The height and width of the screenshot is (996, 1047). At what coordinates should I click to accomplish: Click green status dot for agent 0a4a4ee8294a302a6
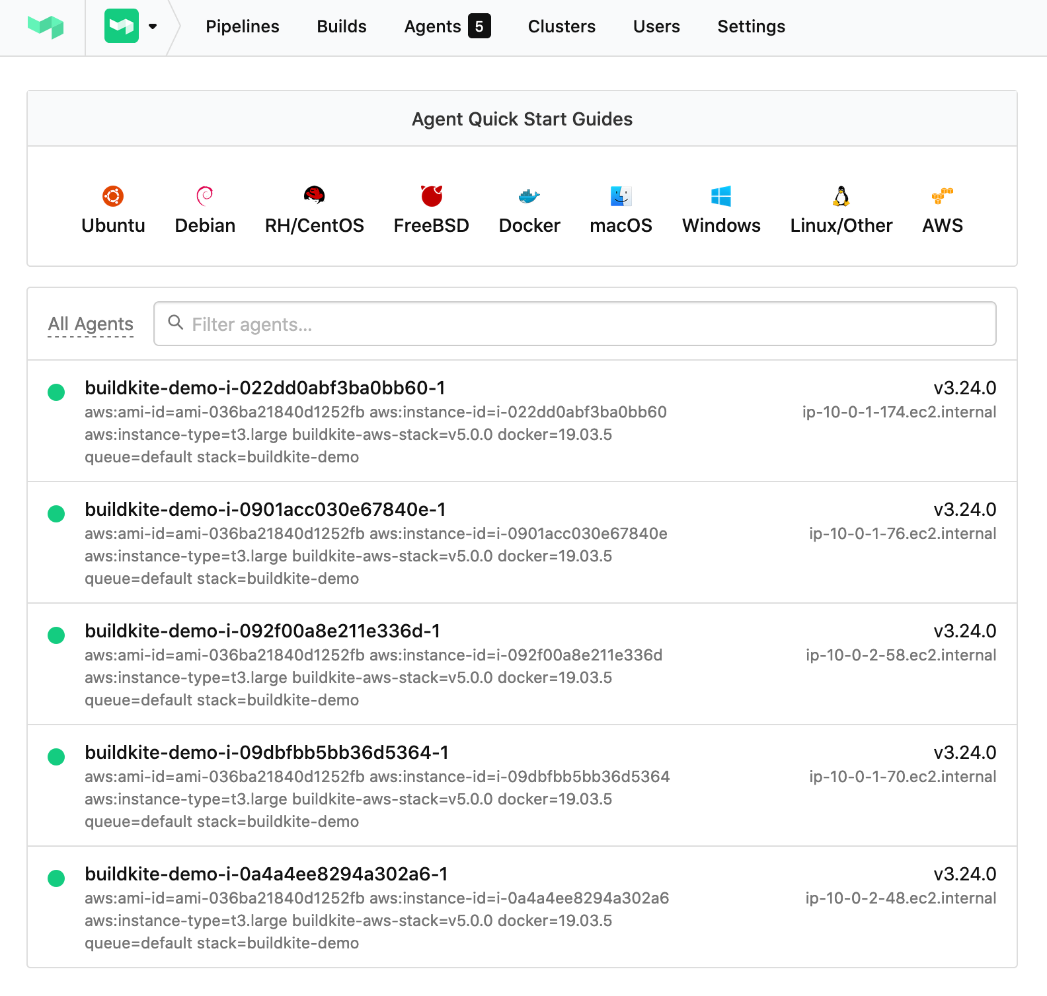pos(56,878)
